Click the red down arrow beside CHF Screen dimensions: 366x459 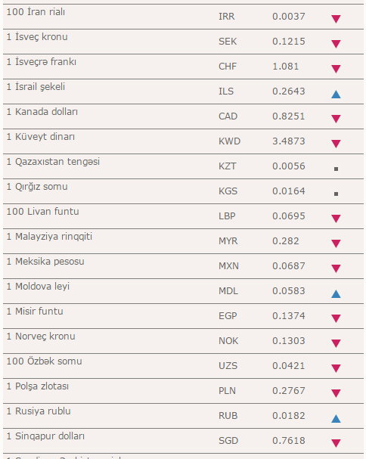(x=336, y=69)
